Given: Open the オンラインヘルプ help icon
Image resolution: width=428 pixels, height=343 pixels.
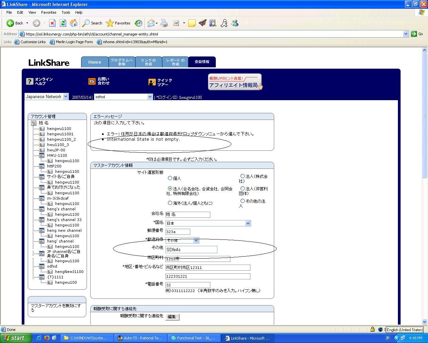Looking at the screenshot, I should pyautogui.click(x=30, y=81).
